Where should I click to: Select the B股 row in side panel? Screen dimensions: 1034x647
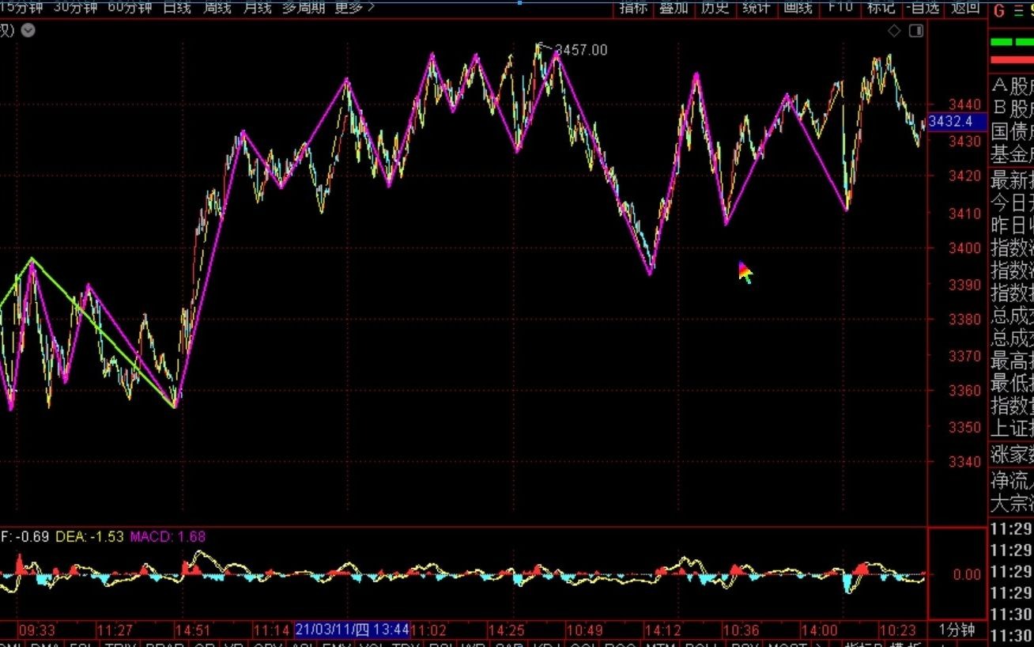(1012, 108)
